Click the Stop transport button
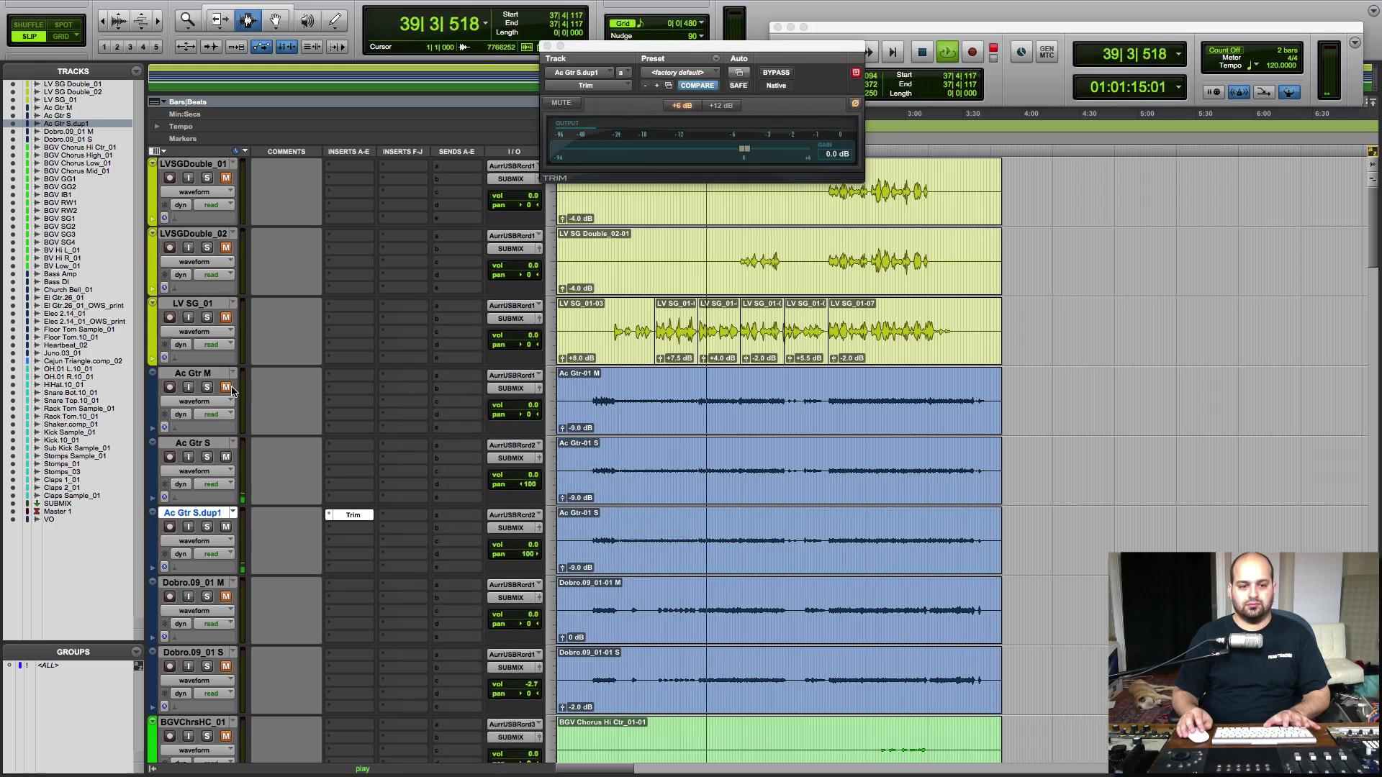Screen dimensions: 1382x777 922,52
